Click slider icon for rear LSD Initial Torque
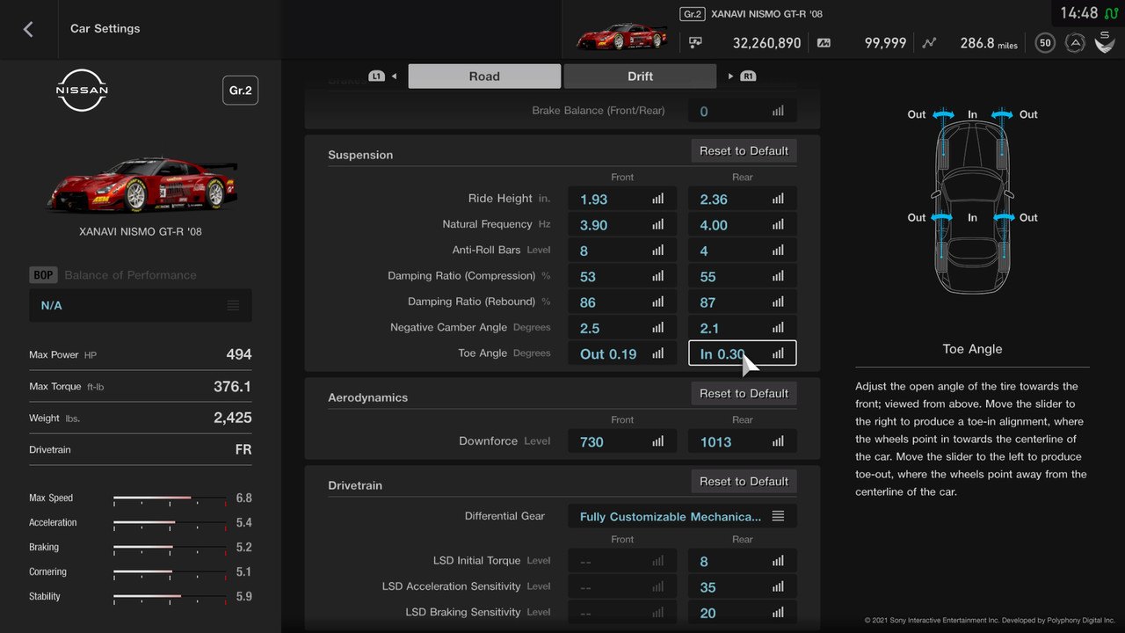The width and height of the screenshot is (1125, 633). tap(778, 561)
